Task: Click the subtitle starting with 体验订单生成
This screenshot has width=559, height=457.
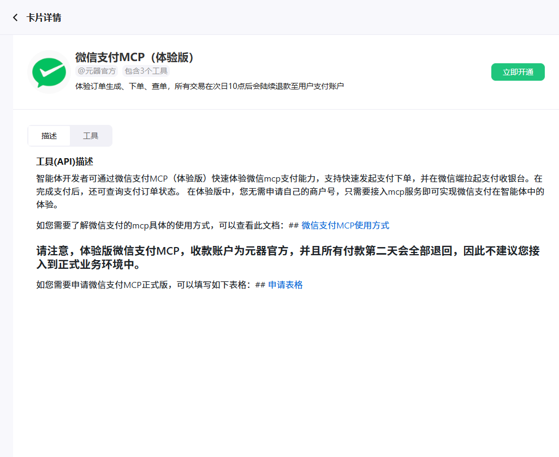Action: (x=209, y=86)
